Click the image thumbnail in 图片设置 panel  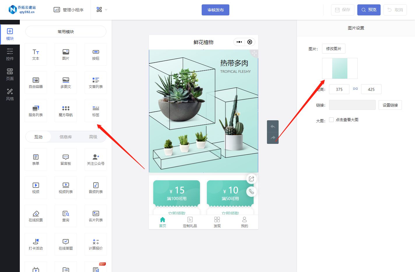click(340, 68)
